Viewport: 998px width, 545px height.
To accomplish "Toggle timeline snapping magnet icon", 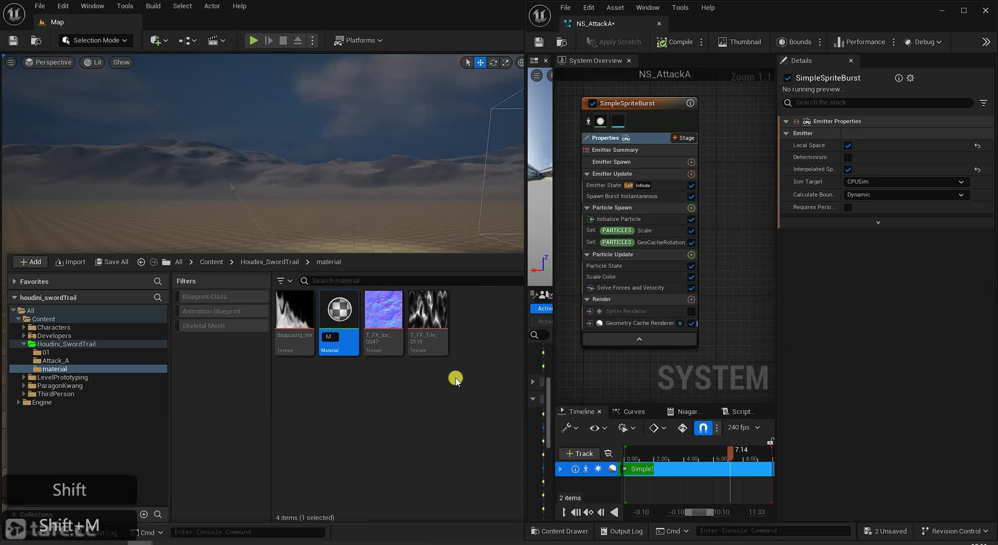I will [x=703, y=428].
